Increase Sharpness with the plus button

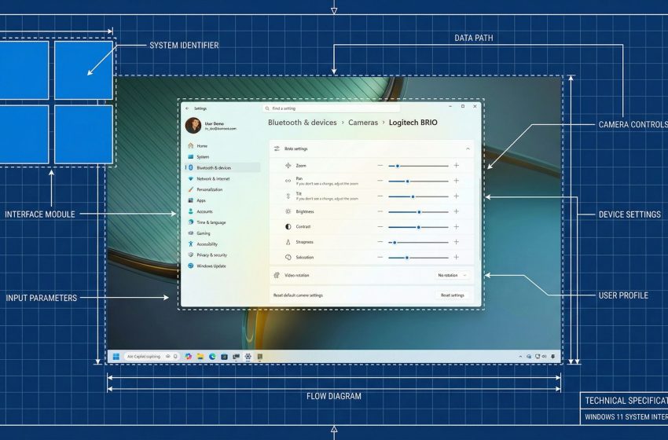(457, 242)
